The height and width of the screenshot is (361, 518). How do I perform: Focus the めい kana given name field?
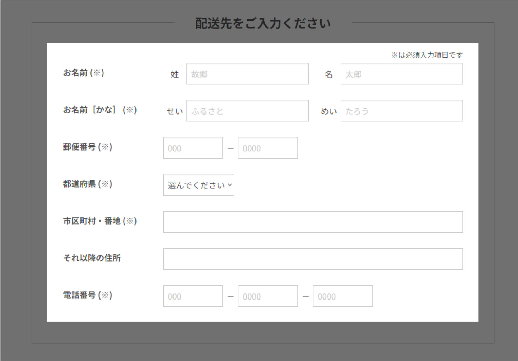coord(402,111)
